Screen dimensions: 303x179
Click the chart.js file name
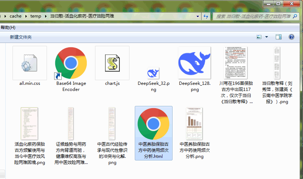[x=112, y=83]
